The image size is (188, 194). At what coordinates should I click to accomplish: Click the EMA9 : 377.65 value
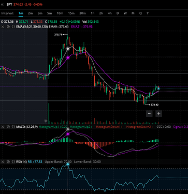[59, 27]
